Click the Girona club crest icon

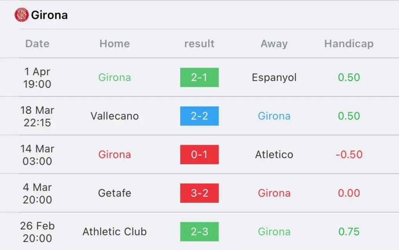pos(21,15)
